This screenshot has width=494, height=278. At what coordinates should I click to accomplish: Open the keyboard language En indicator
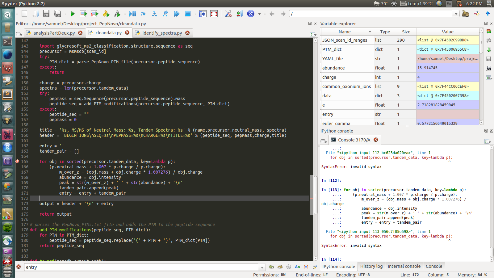[x=449, y=4]
